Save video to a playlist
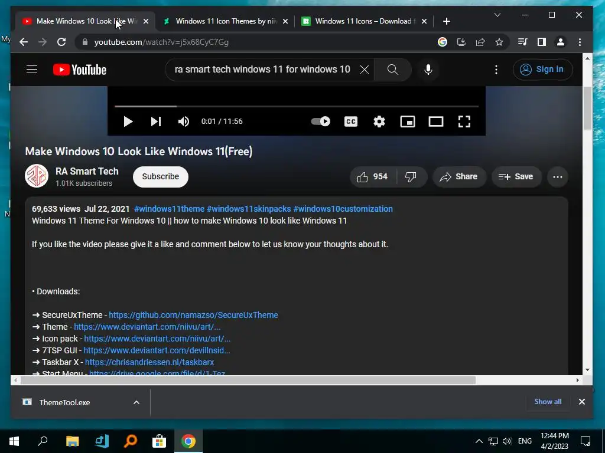Image resolution: width=605 pixels, height=453 pixels. click(516, 177)
